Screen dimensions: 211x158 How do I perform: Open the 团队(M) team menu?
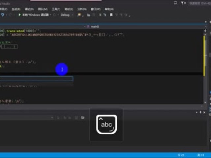click(43, 9)
